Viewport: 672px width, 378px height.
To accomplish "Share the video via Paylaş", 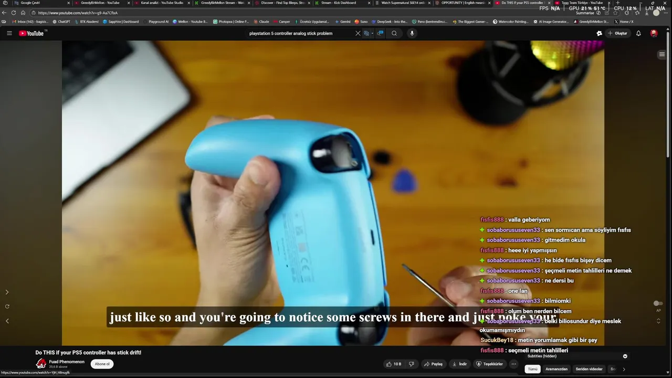I will click(433, 364).
